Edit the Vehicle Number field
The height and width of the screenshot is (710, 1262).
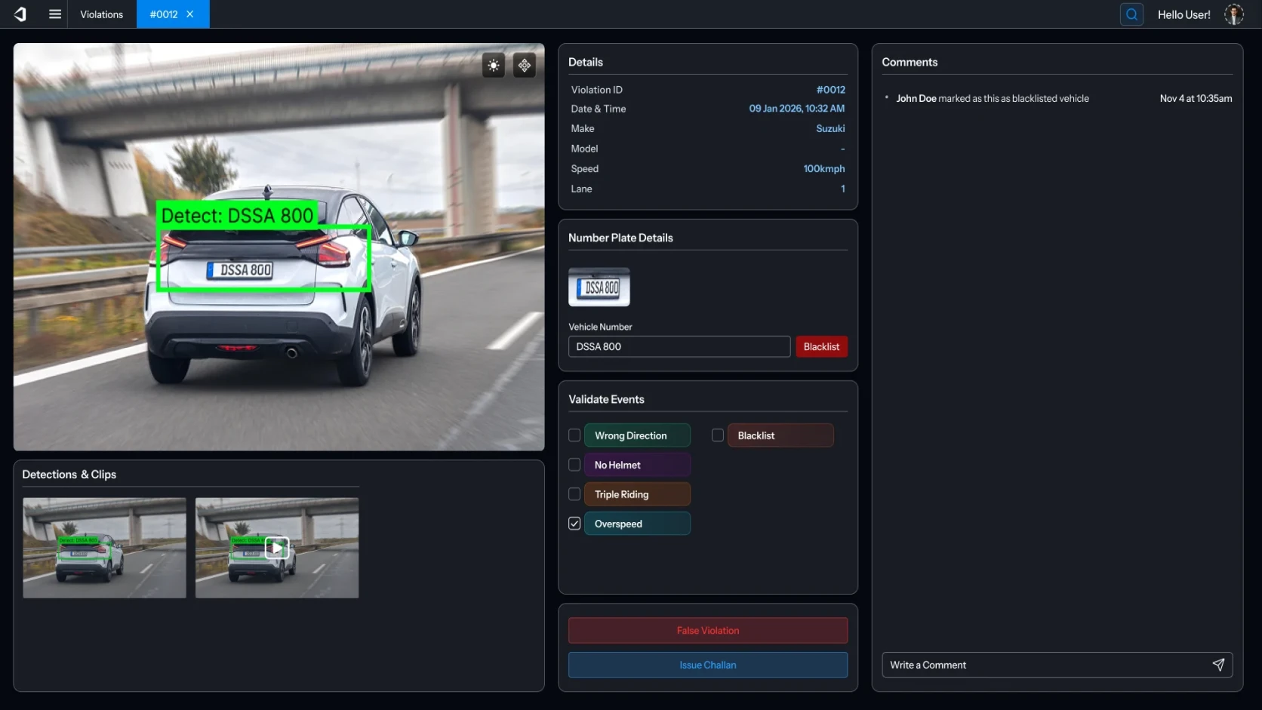pos(679,346)
